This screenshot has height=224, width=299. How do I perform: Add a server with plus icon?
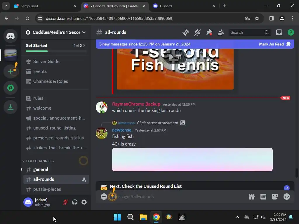tap(11, 71)
